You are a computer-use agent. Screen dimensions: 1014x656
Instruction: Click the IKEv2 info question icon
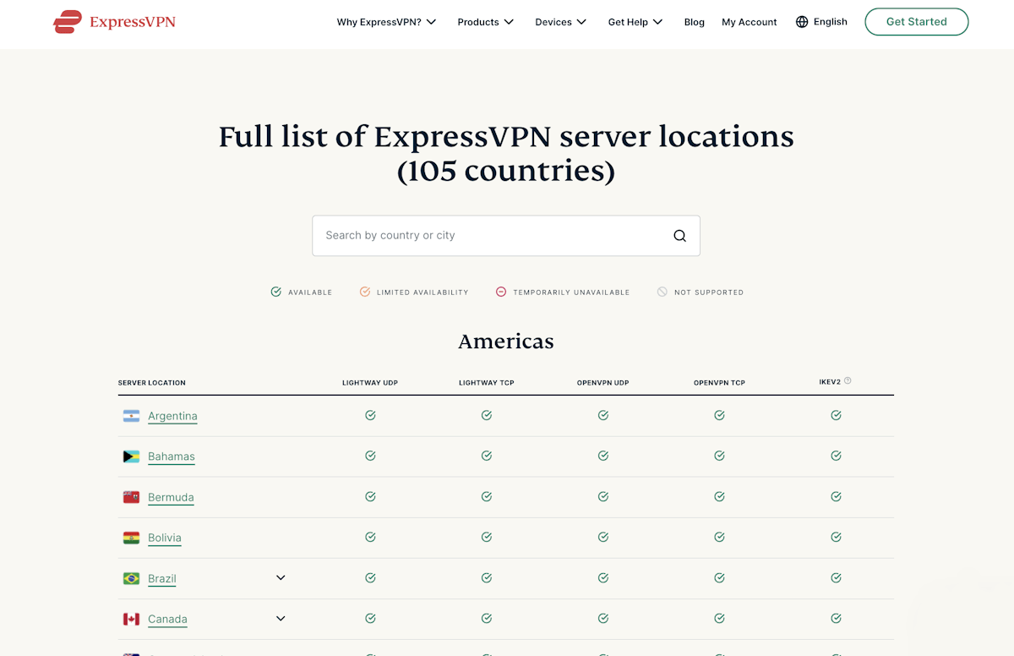tap(848, 381)
